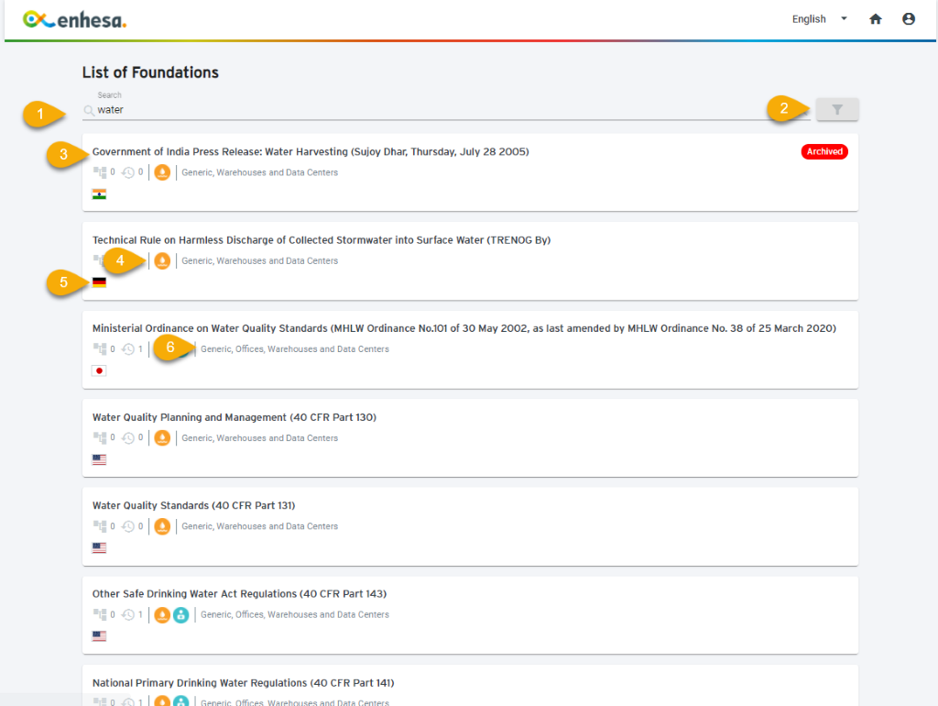The image size is (938, 706).
Task: Click the List of Foundations heading
Action: (150, 72)
